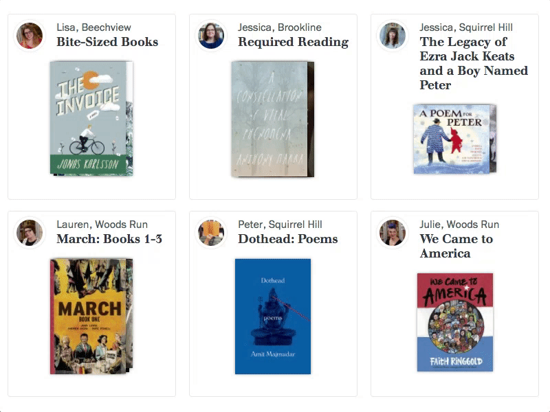Open the Required Reading article
The height and width of the screenshot is (412, 550).
click(x=294, y=42)
